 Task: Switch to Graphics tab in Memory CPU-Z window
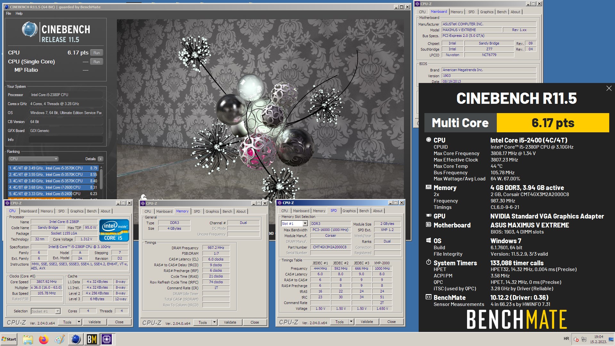(x=212, y=211)
